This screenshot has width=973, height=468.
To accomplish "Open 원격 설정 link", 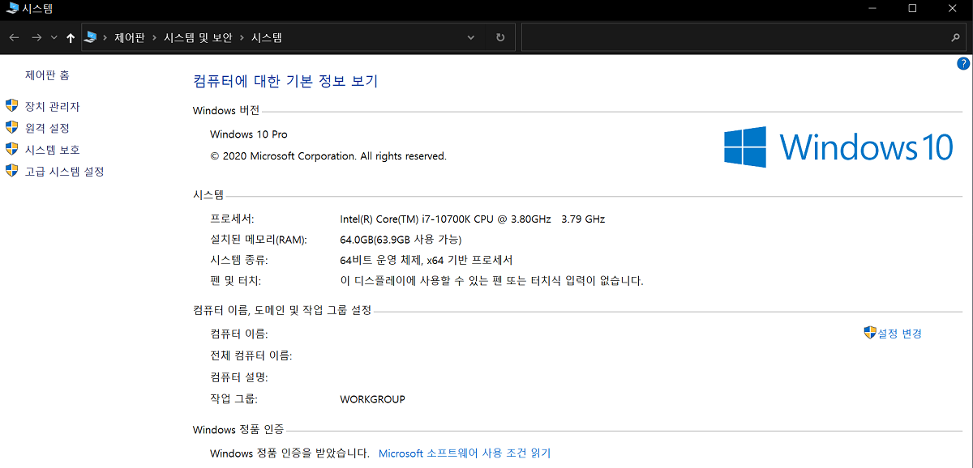I will (x=47, y=128).
